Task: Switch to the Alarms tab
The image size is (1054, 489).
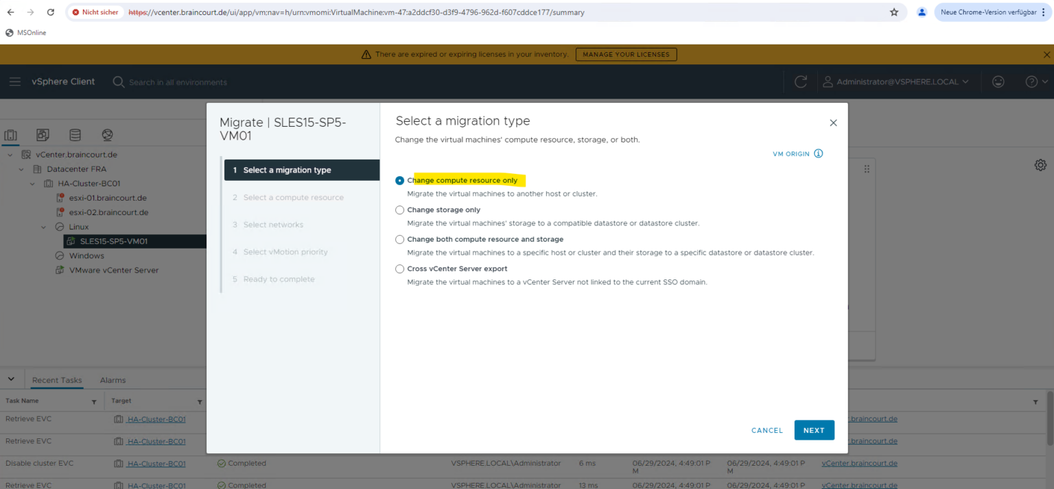Action: pyautogui.click(x=113, y=379)
